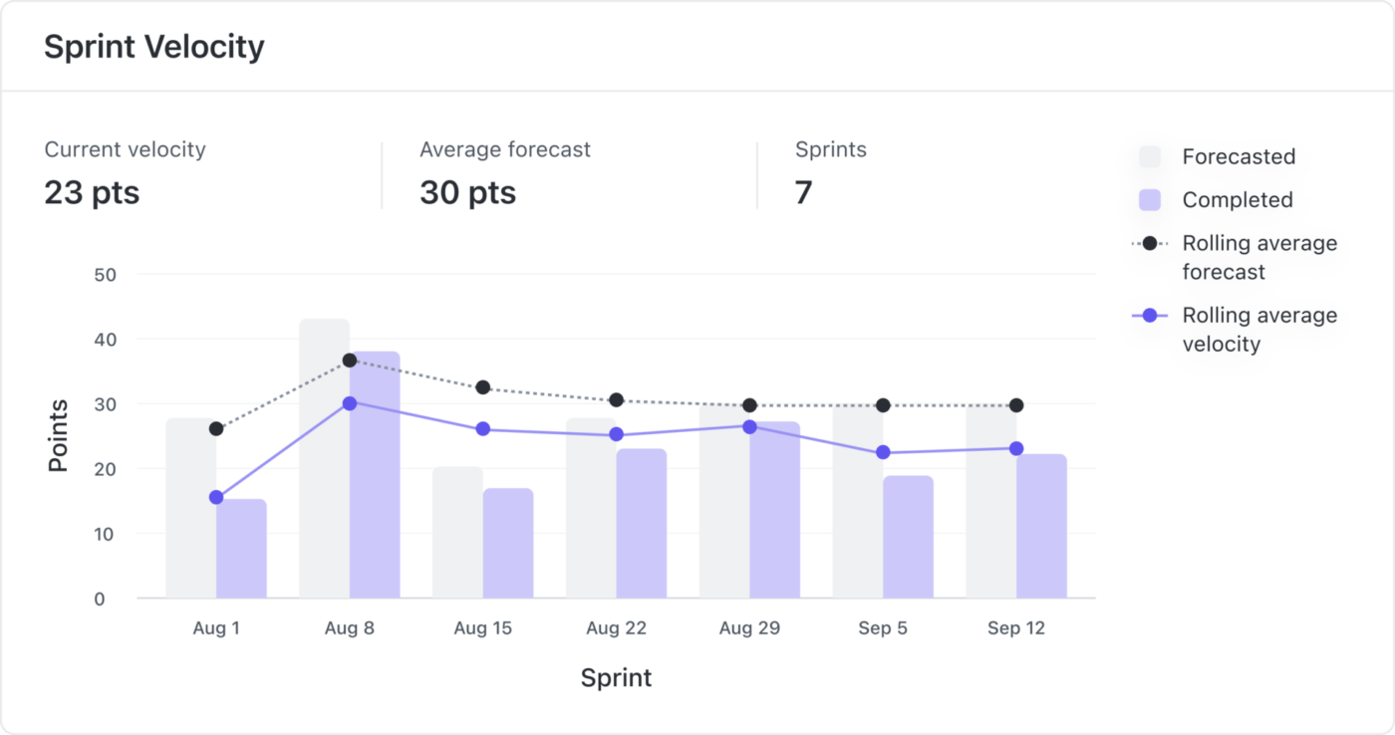Click the Forecasted legend color swatch
1395x735 pixels.
click(x=1150, y=156)
